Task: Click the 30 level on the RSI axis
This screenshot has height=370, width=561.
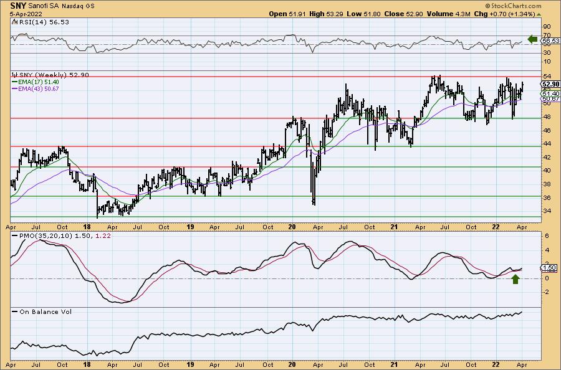Action: point(547,53)
